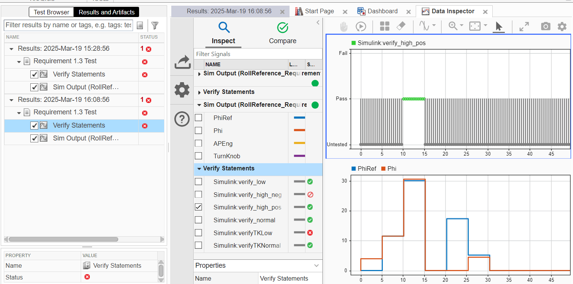Open plot settings gear in toolbar
Viewport: 573px width, 284px height.
coord(562,26)
